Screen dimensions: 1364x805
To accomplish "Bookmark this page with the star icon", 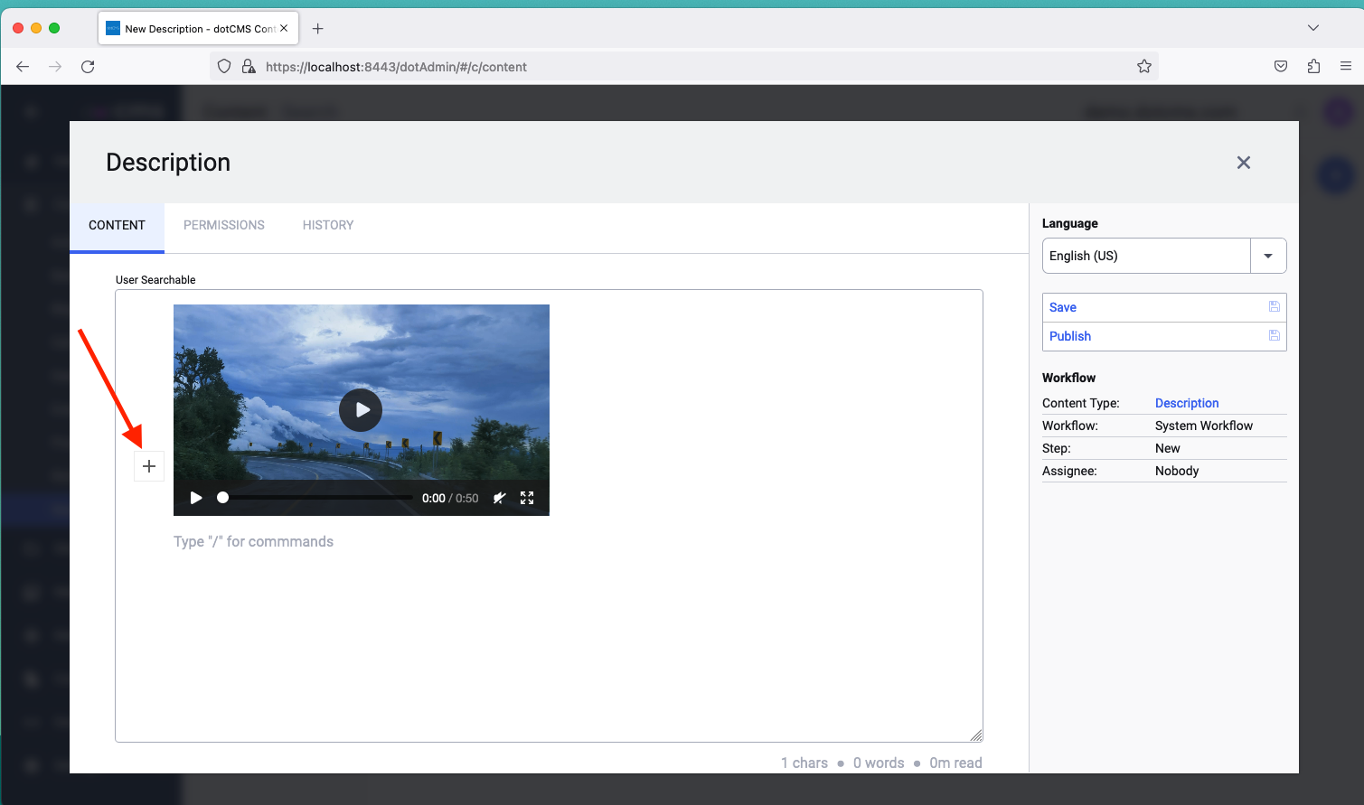I will coord(1144,66).
